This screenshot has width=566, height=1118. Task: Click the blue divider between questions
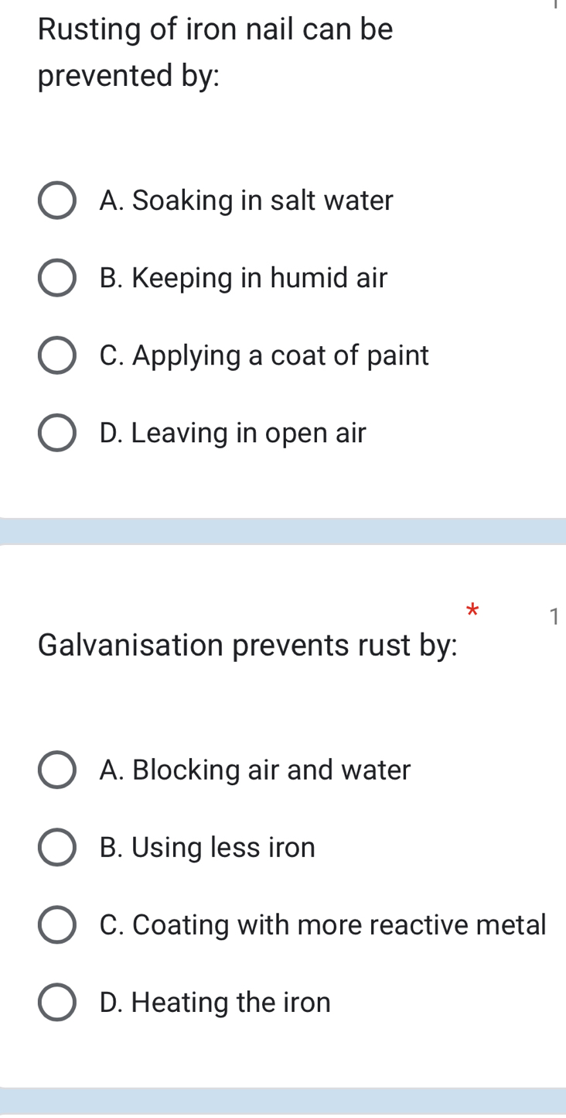(283, 532)
